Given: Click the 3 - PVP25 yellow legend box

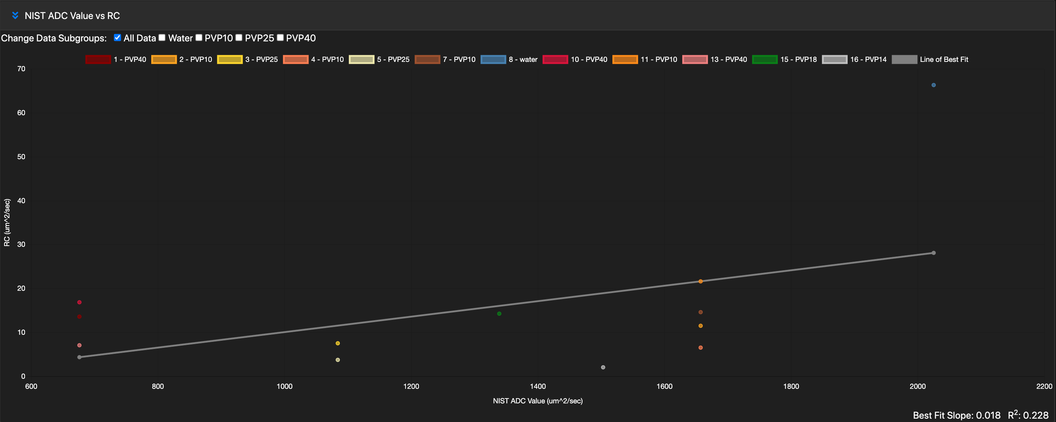Looking at the screenshot, I should click(x=230, y=59).
